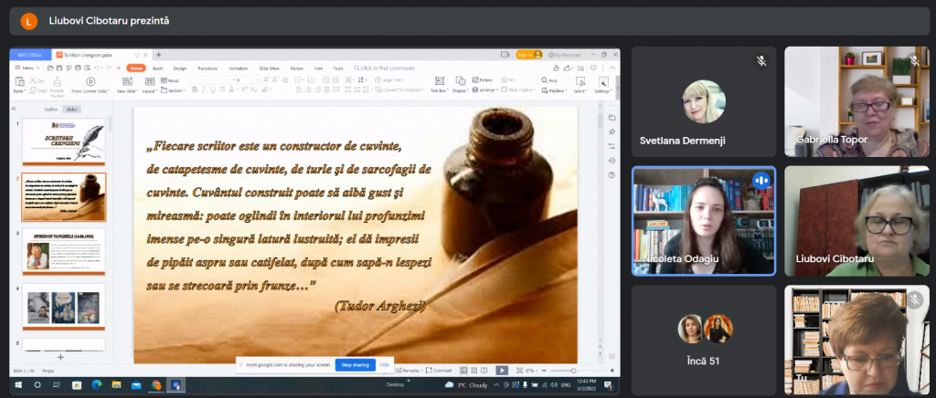This screenshot has height=398, width=936.
Task: Insert a Picture from ribbon
Action: pyautogui.click(x=483, y=79)
